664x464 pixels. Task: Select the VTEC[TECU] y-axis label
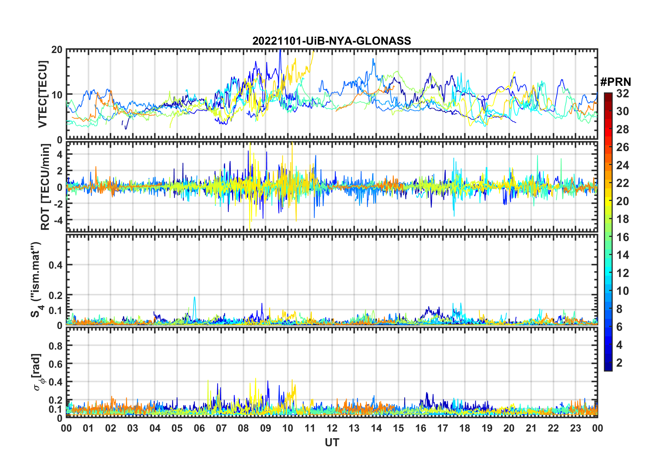(43, 94)
